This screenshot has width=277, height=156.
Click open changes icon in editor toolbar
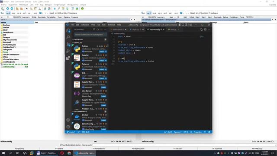pos(201,29)
